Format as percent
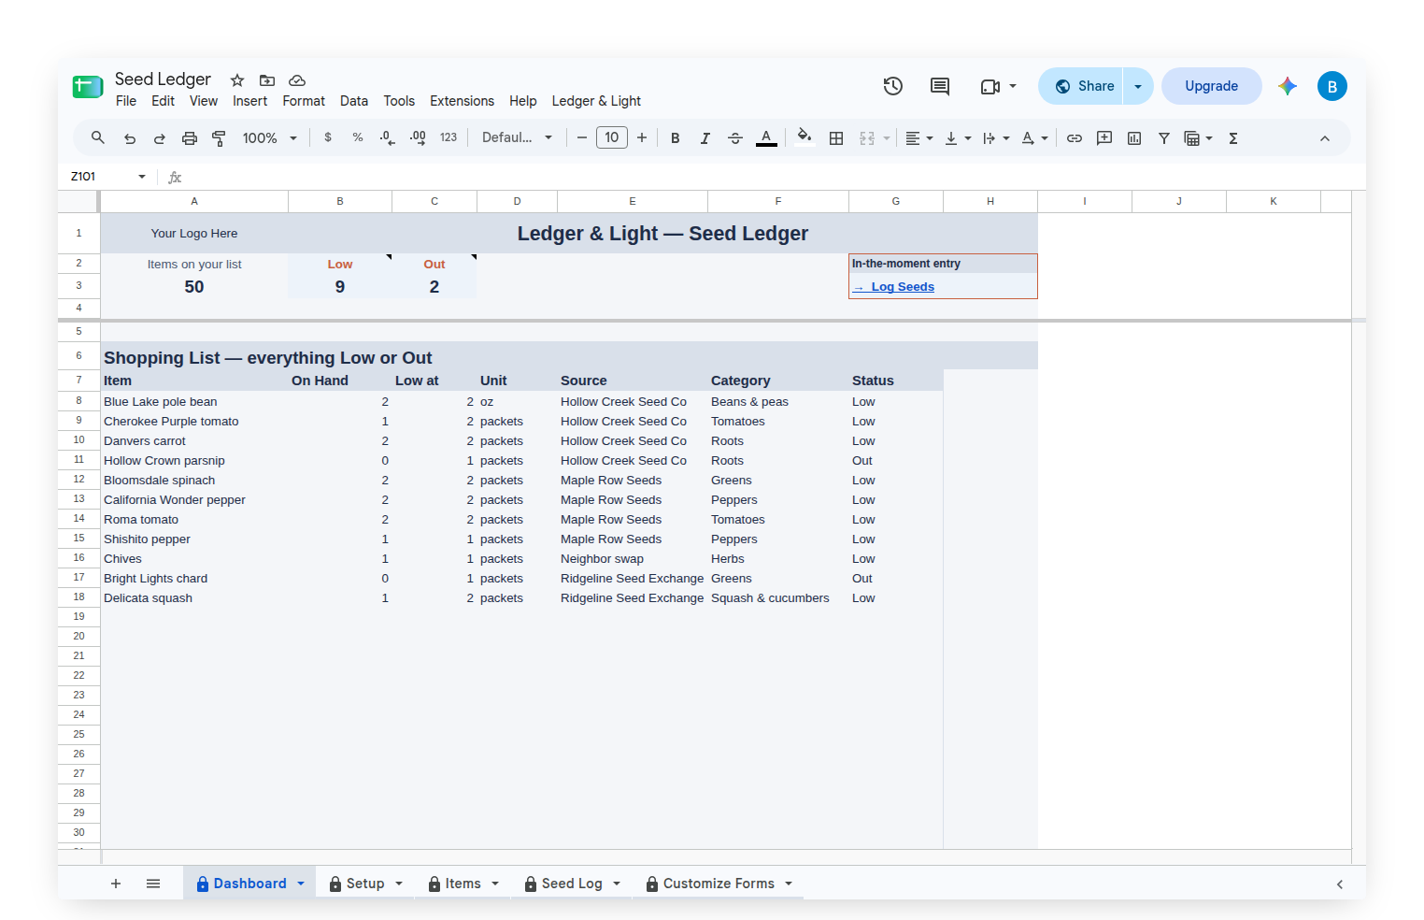Image resolution: width=1424 pixels, height=920 pixels. click(x=358, y=137)
